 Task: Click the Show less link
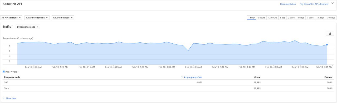coord(11,99)
